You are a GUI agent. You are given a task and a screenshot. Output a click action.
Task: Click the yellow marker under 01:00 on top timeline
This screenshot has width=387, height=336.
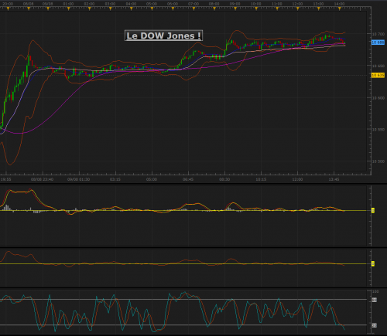[69, 8]
